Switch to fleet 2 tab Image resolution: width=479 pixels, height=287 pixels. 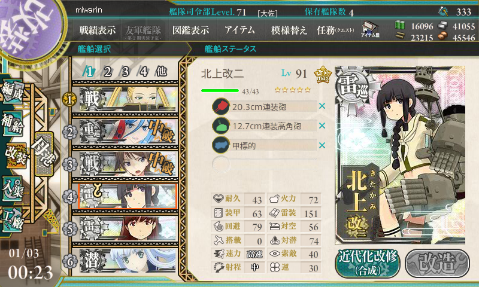(107, 72)
